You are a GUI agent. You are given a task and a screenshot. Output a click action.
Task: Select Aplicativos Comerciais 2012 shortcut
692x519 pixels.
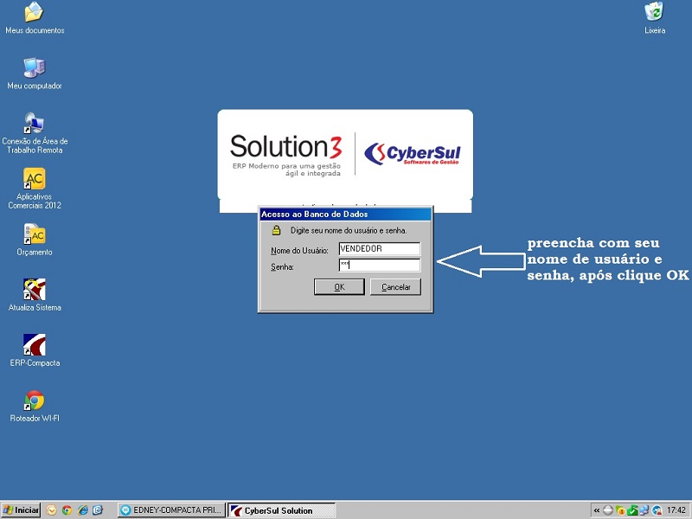click(35, 189)
